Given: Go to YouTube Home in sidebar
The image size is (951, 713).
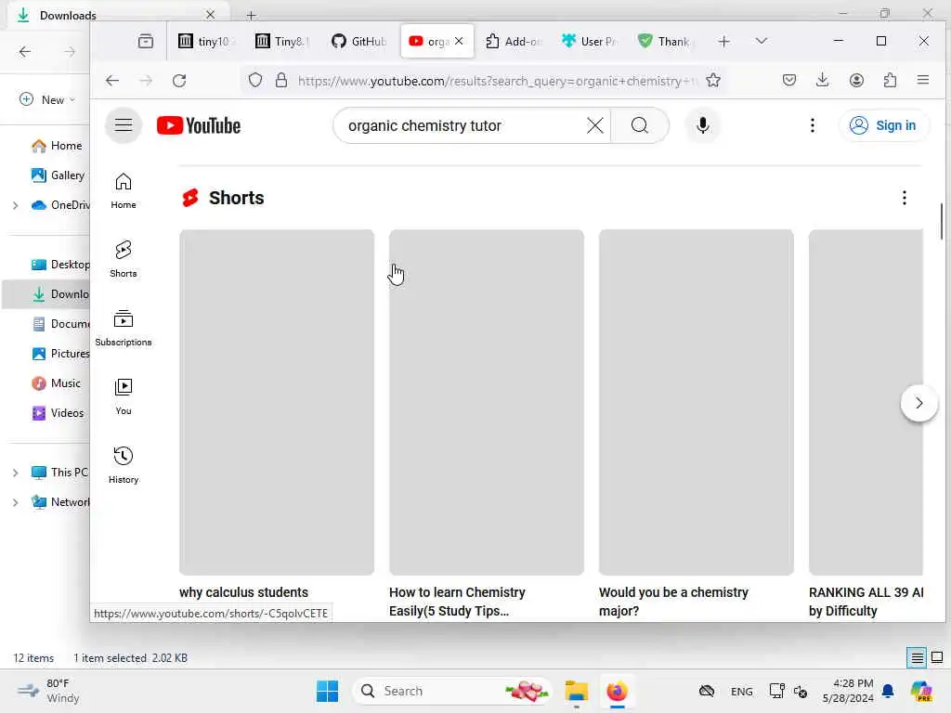Looking at the screenshot, I should coord(124,191).
